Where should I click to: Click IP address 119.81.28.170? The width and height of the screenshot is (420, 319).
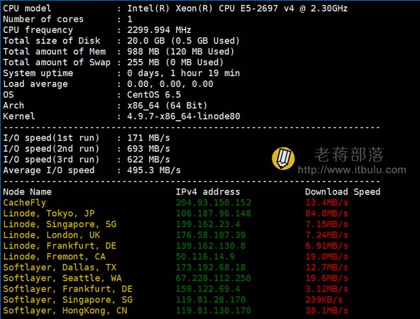(211, 300)
